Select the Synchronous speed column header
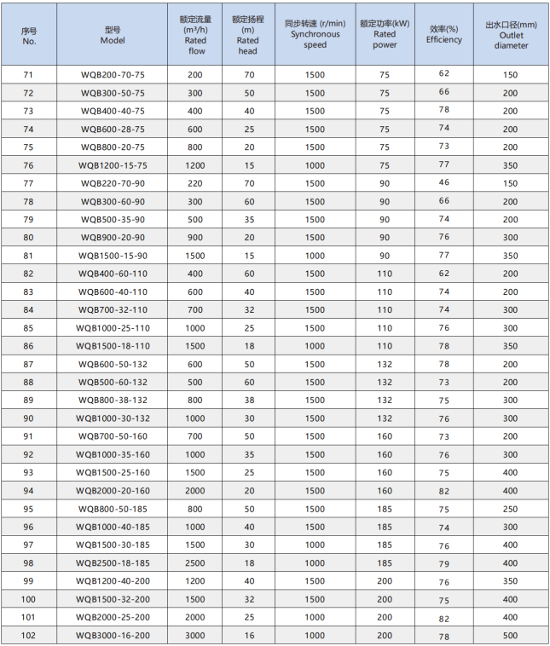 (316, 35)
